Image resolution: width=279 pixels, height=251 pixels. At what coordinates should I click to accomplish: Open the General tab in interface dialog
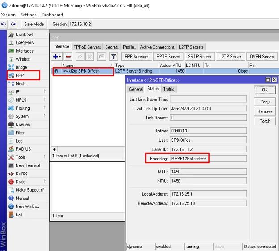point(136,89)
